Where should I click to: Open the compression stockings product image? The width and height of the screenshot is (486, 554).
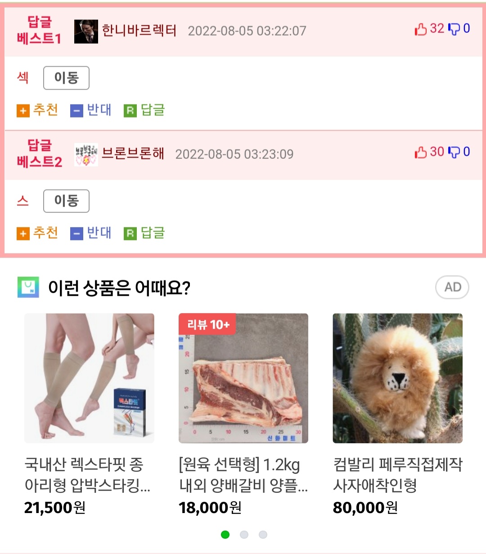[89, 378]
